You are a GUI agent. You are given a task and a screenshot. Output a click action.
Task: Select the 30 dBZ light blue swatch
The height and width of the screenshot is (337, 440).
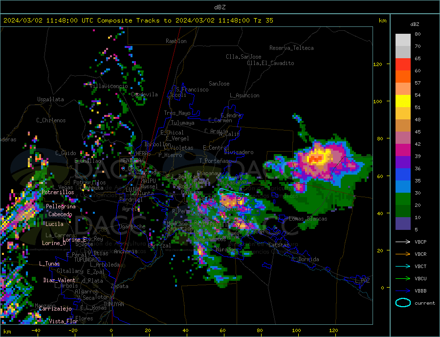coord(403,186)
